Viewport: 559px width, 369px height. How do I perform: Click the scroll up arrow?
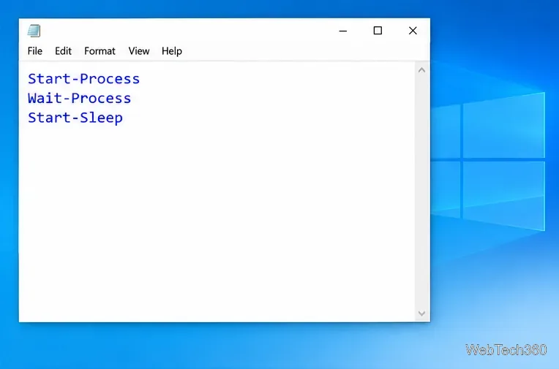[421, 70]
